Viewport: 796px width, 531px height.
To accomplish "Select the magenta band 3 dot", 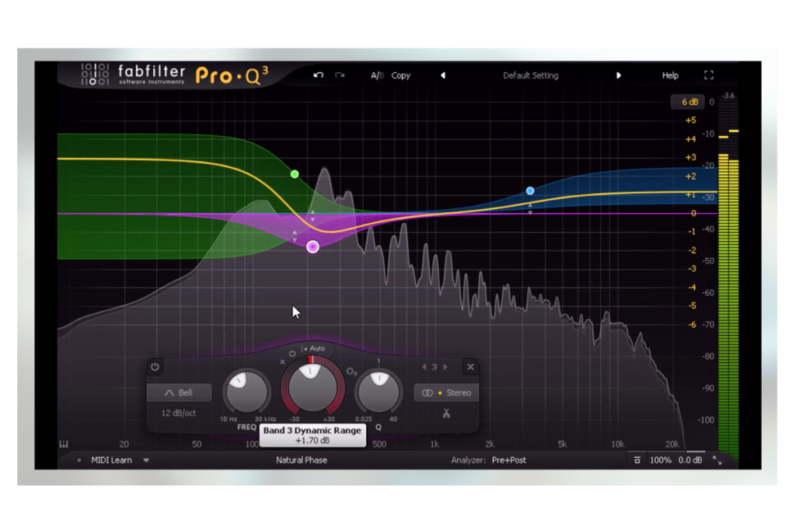I will point(312,246).
